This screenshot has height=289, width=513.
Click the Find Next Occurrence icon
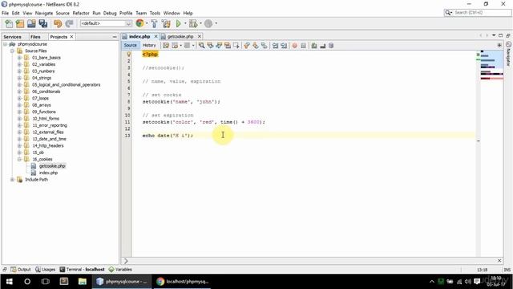click(x=219, y=46)
